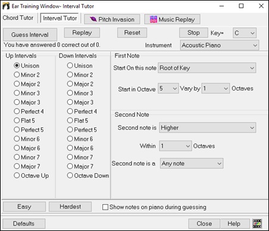The image size is (269, 231).
Task: Expand the Instrument dropdown Acoustic Piano
Action: tap(220, 45)
